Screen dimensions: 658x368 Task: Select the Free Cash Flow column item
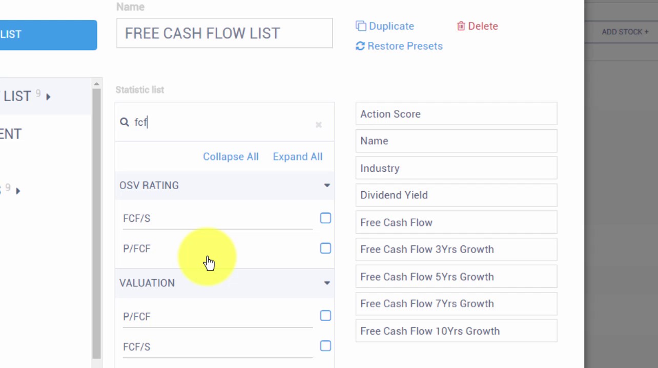456,222
